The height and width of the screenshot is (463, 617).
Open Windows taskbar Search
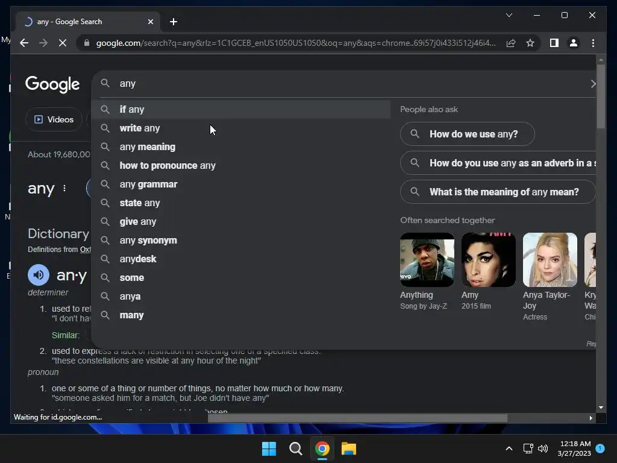(x=295, y=449)
